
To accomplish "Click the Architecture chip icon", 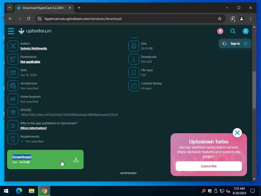I will coord(13,86).
